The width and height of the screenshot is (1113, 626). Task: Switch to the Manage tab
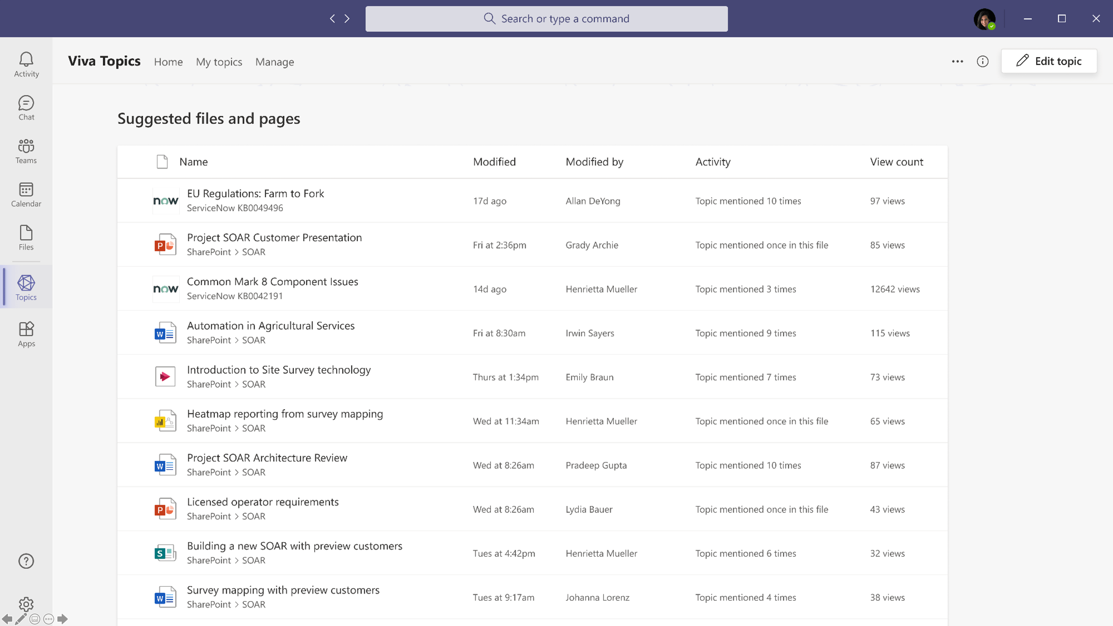tap(274, 62)
